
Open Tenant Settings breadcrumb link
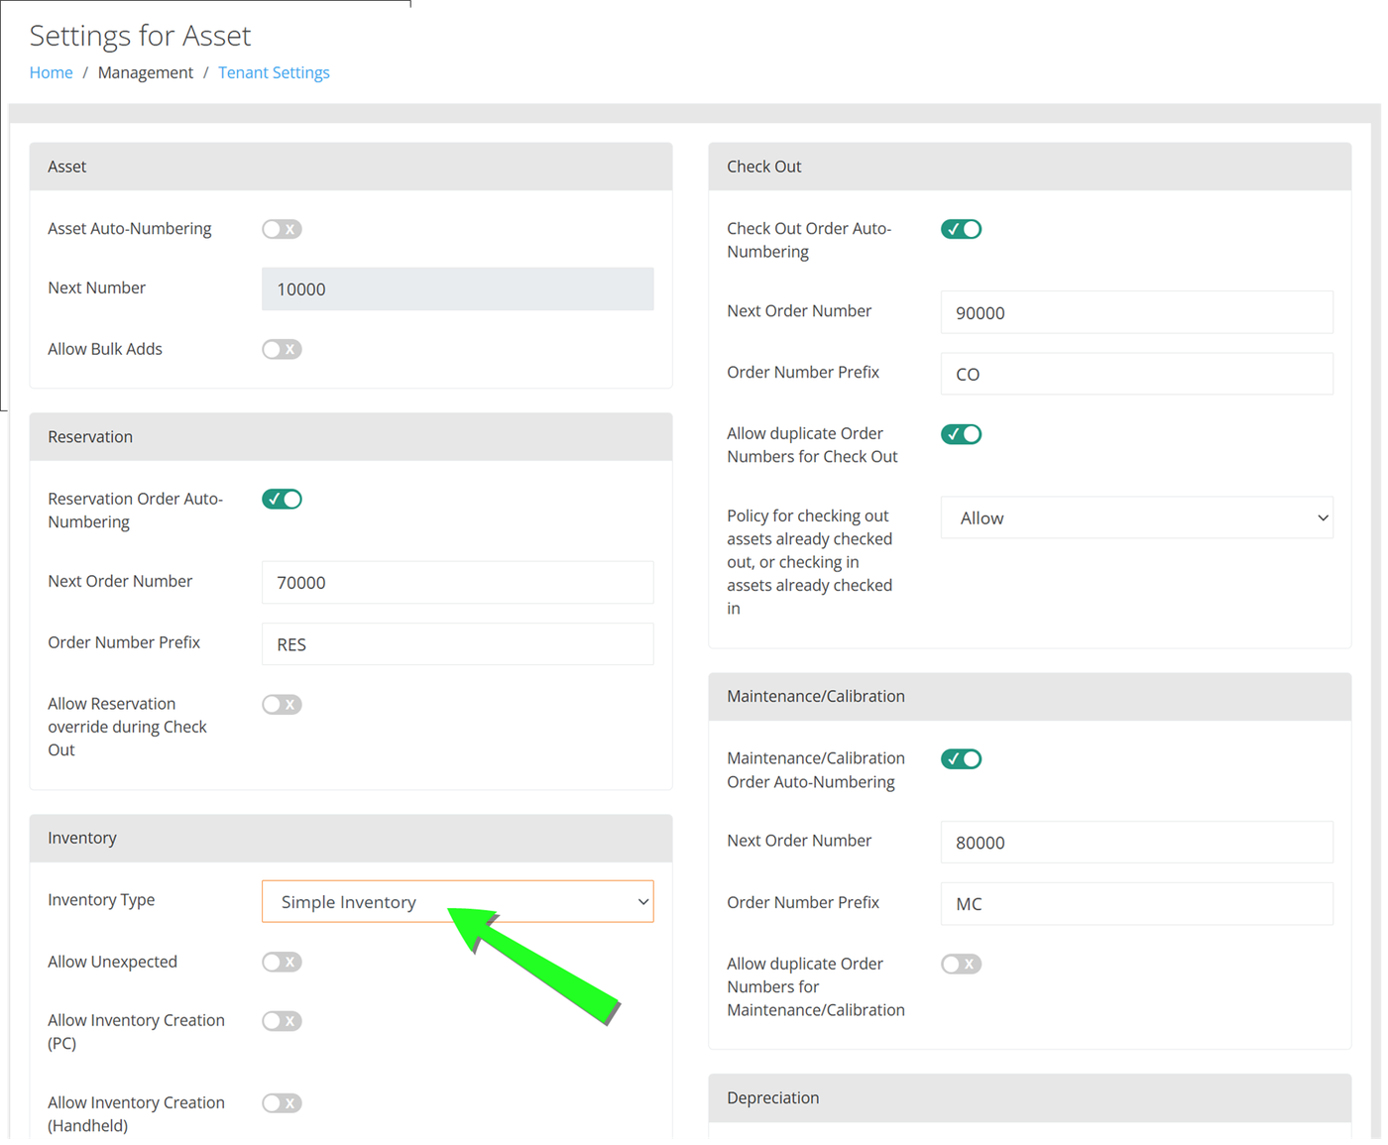pos(274,72)
